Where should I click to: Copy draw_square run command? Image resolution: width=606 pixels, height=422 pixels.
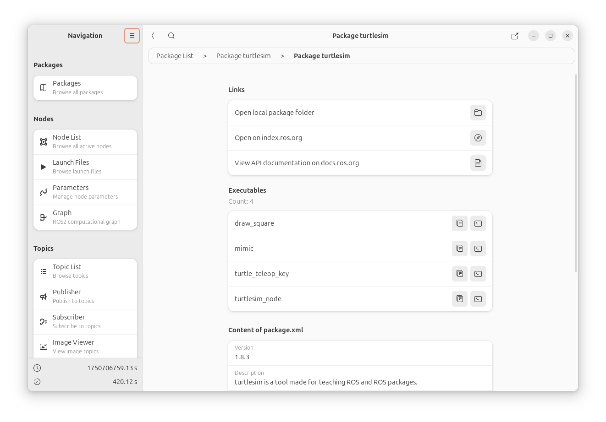(460, 223)
